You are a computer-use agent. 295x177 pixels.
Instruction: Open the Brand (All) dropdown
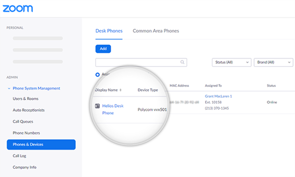pyautogui.click(x=273, y=62)
